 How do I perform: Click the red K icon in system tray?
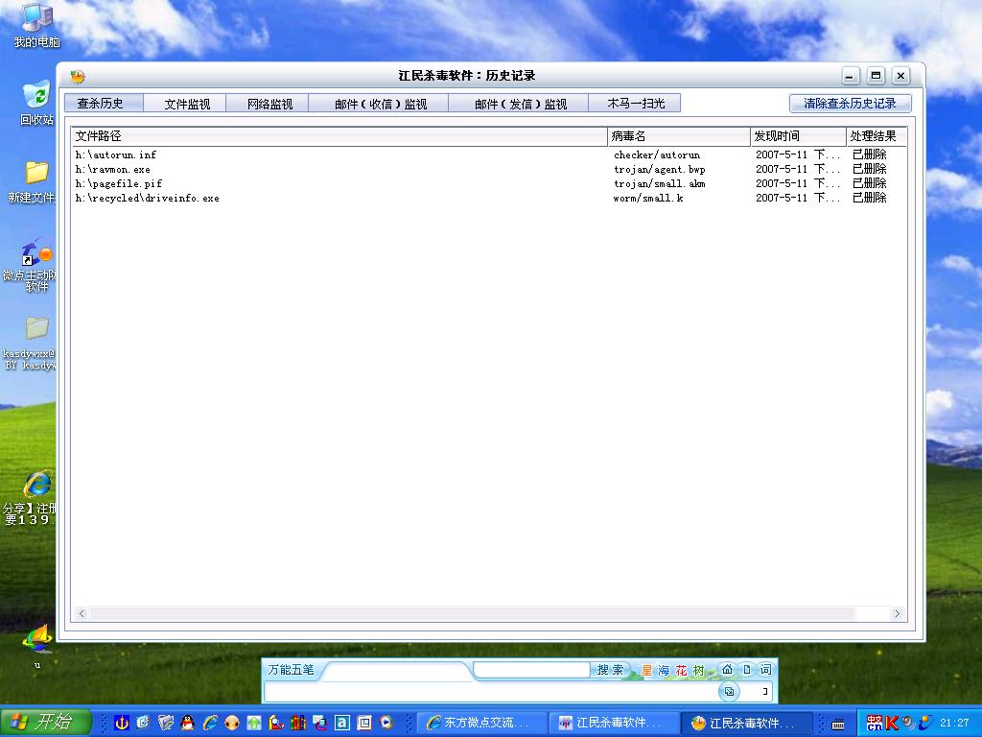tap(891, 723)
